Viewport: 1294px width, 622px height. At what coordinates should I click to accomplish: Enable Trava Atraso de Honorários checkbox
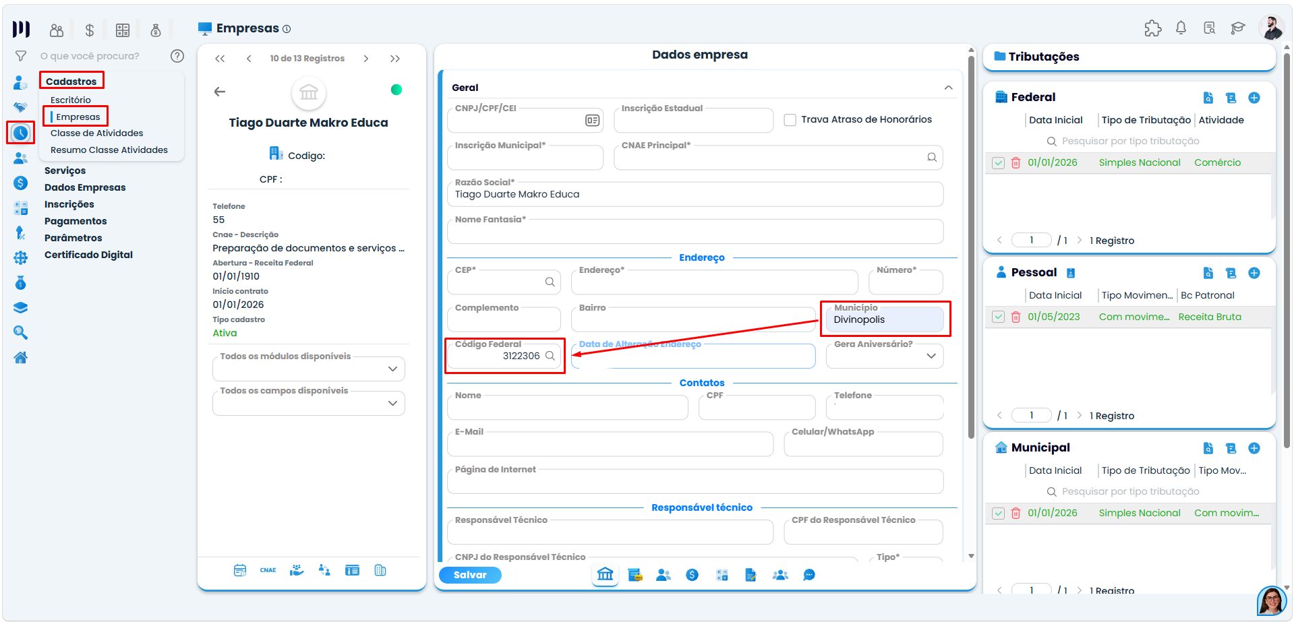[790, 120]
